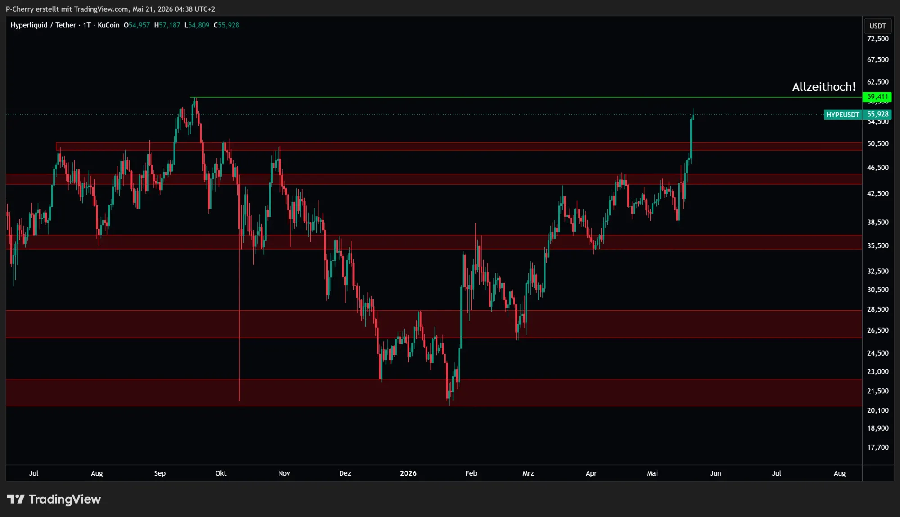This screenshot has width=900, height=517.
Task: Click the 26,500 price axis label
Action: point(877,330)
